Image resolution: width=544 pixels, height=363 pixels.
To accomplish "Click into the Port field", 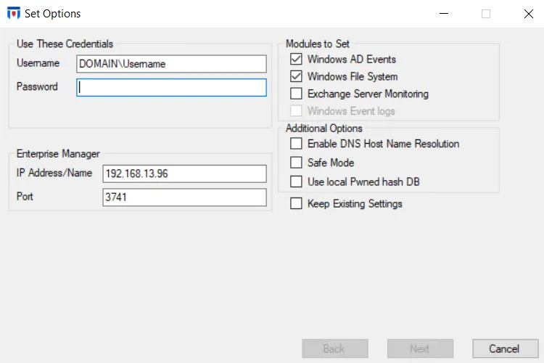I will click(184, 197).
